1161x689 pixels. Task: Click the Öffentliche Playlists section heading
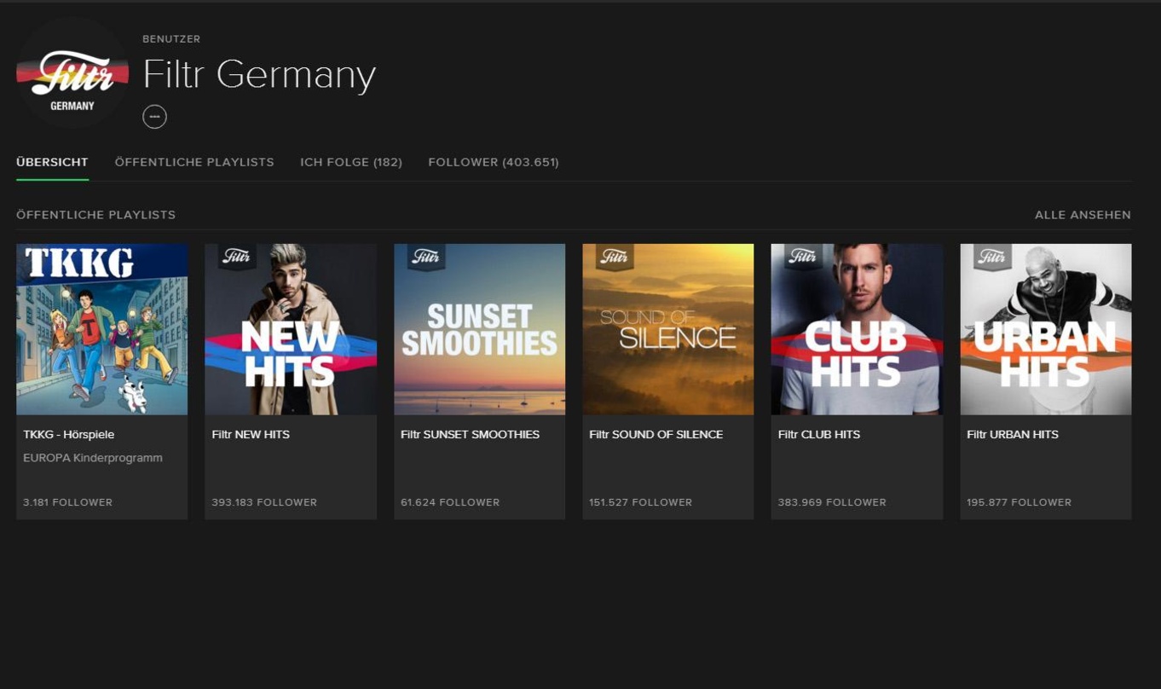pos(95,215)
